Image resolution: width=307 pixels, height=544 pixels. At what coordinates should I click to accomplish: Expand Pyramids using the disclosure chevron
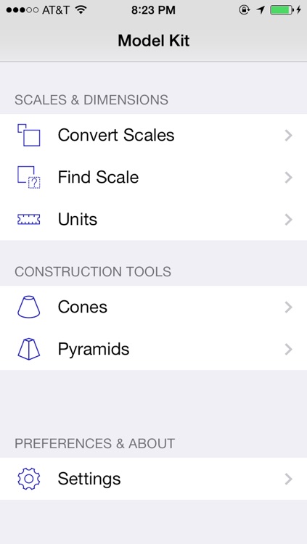(288, 350)
